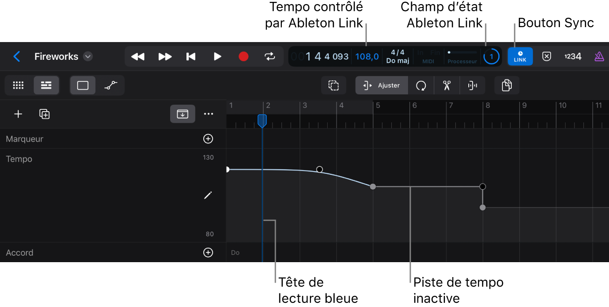The image size is (609, 307).
Task: Select the automation curve editing tool
Action: [110, 85]
